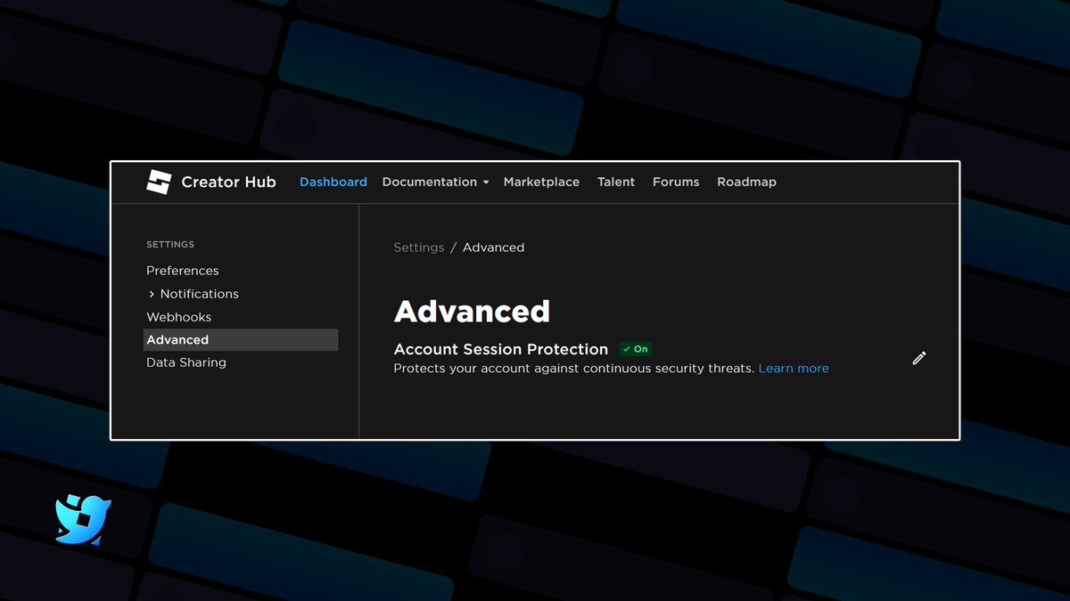Click the Creator Hub title text
1070x601 pixels.
point(228,182)
